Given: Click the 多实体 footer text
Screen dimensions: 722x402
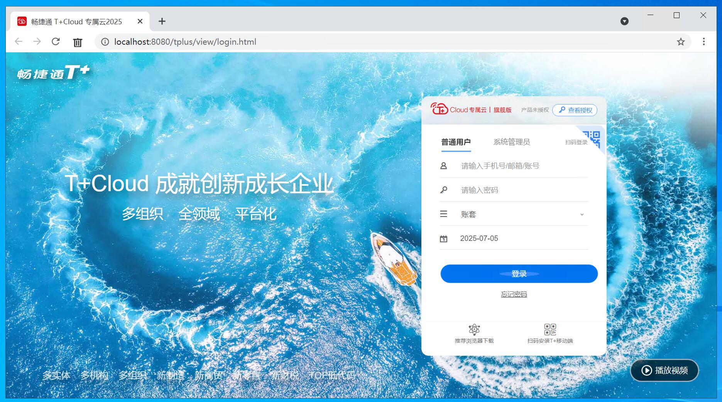Looking at the screenshot, I should [x=56, y=375].
